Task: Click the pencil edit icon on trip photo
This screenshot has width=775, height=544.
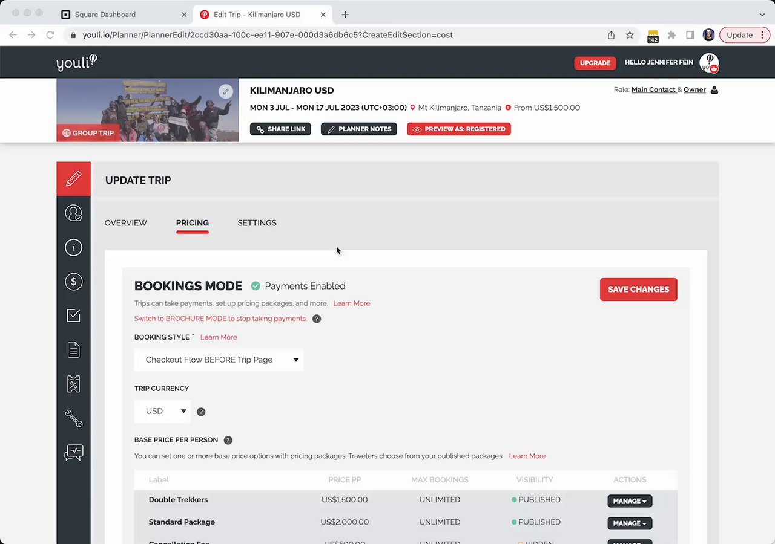Action: coord(225,92)
